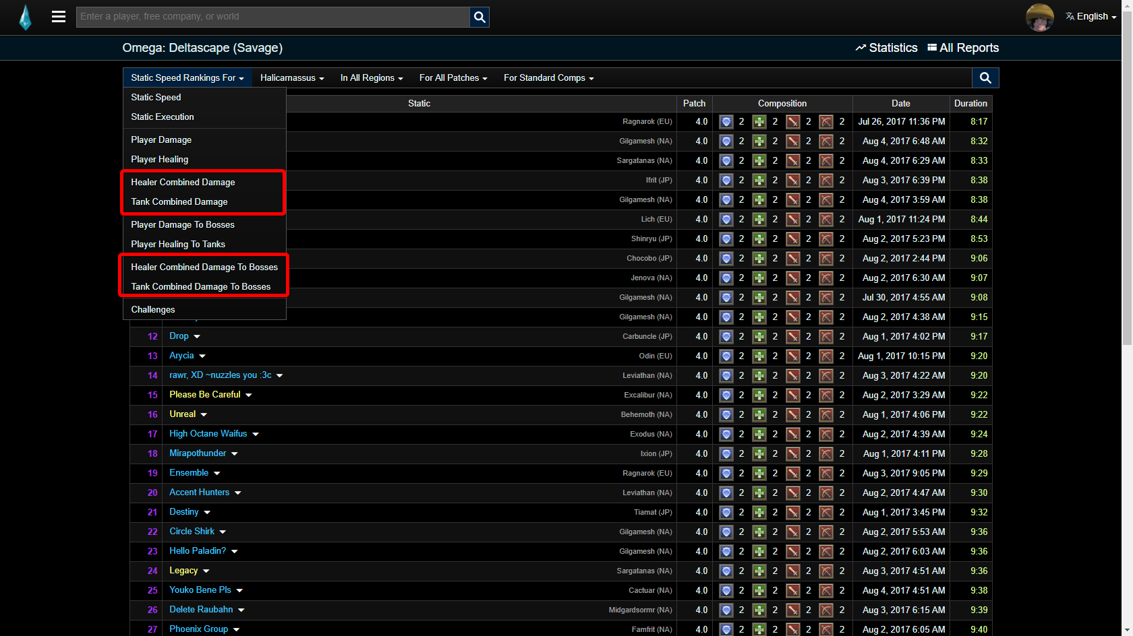Click the user avatar picture
Screen dimensions: 1133x636
pyautogui.click(x=1039, y=17)
